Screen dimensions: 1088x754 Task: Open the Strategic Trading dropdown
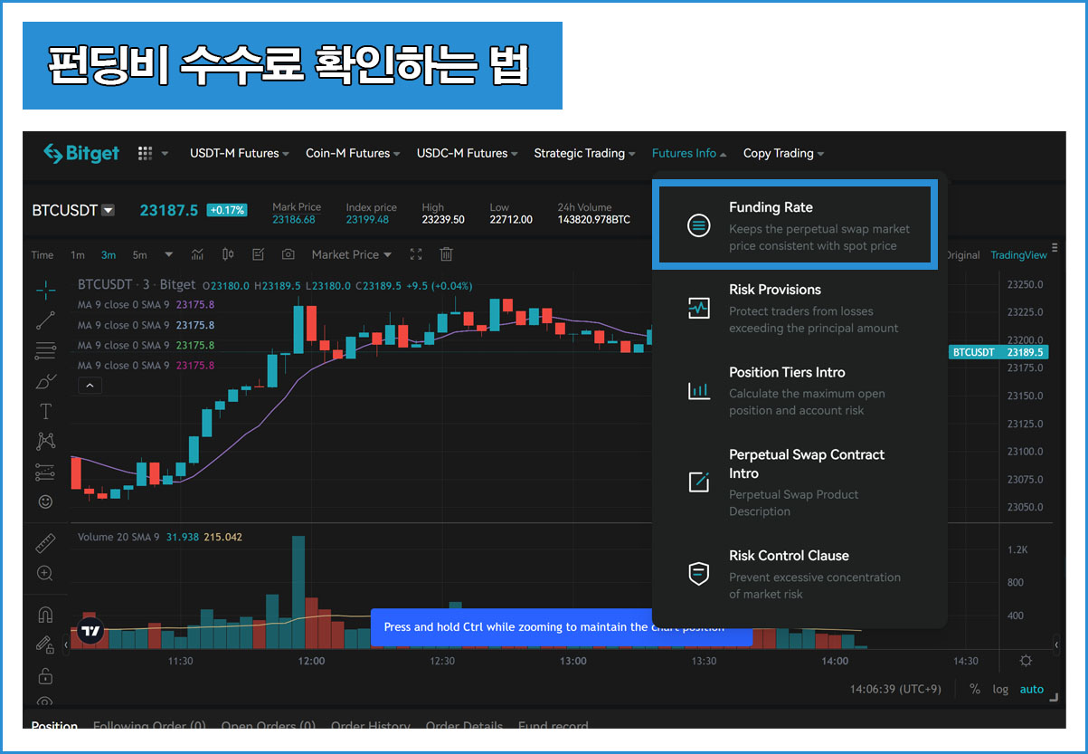coord(584,154)
